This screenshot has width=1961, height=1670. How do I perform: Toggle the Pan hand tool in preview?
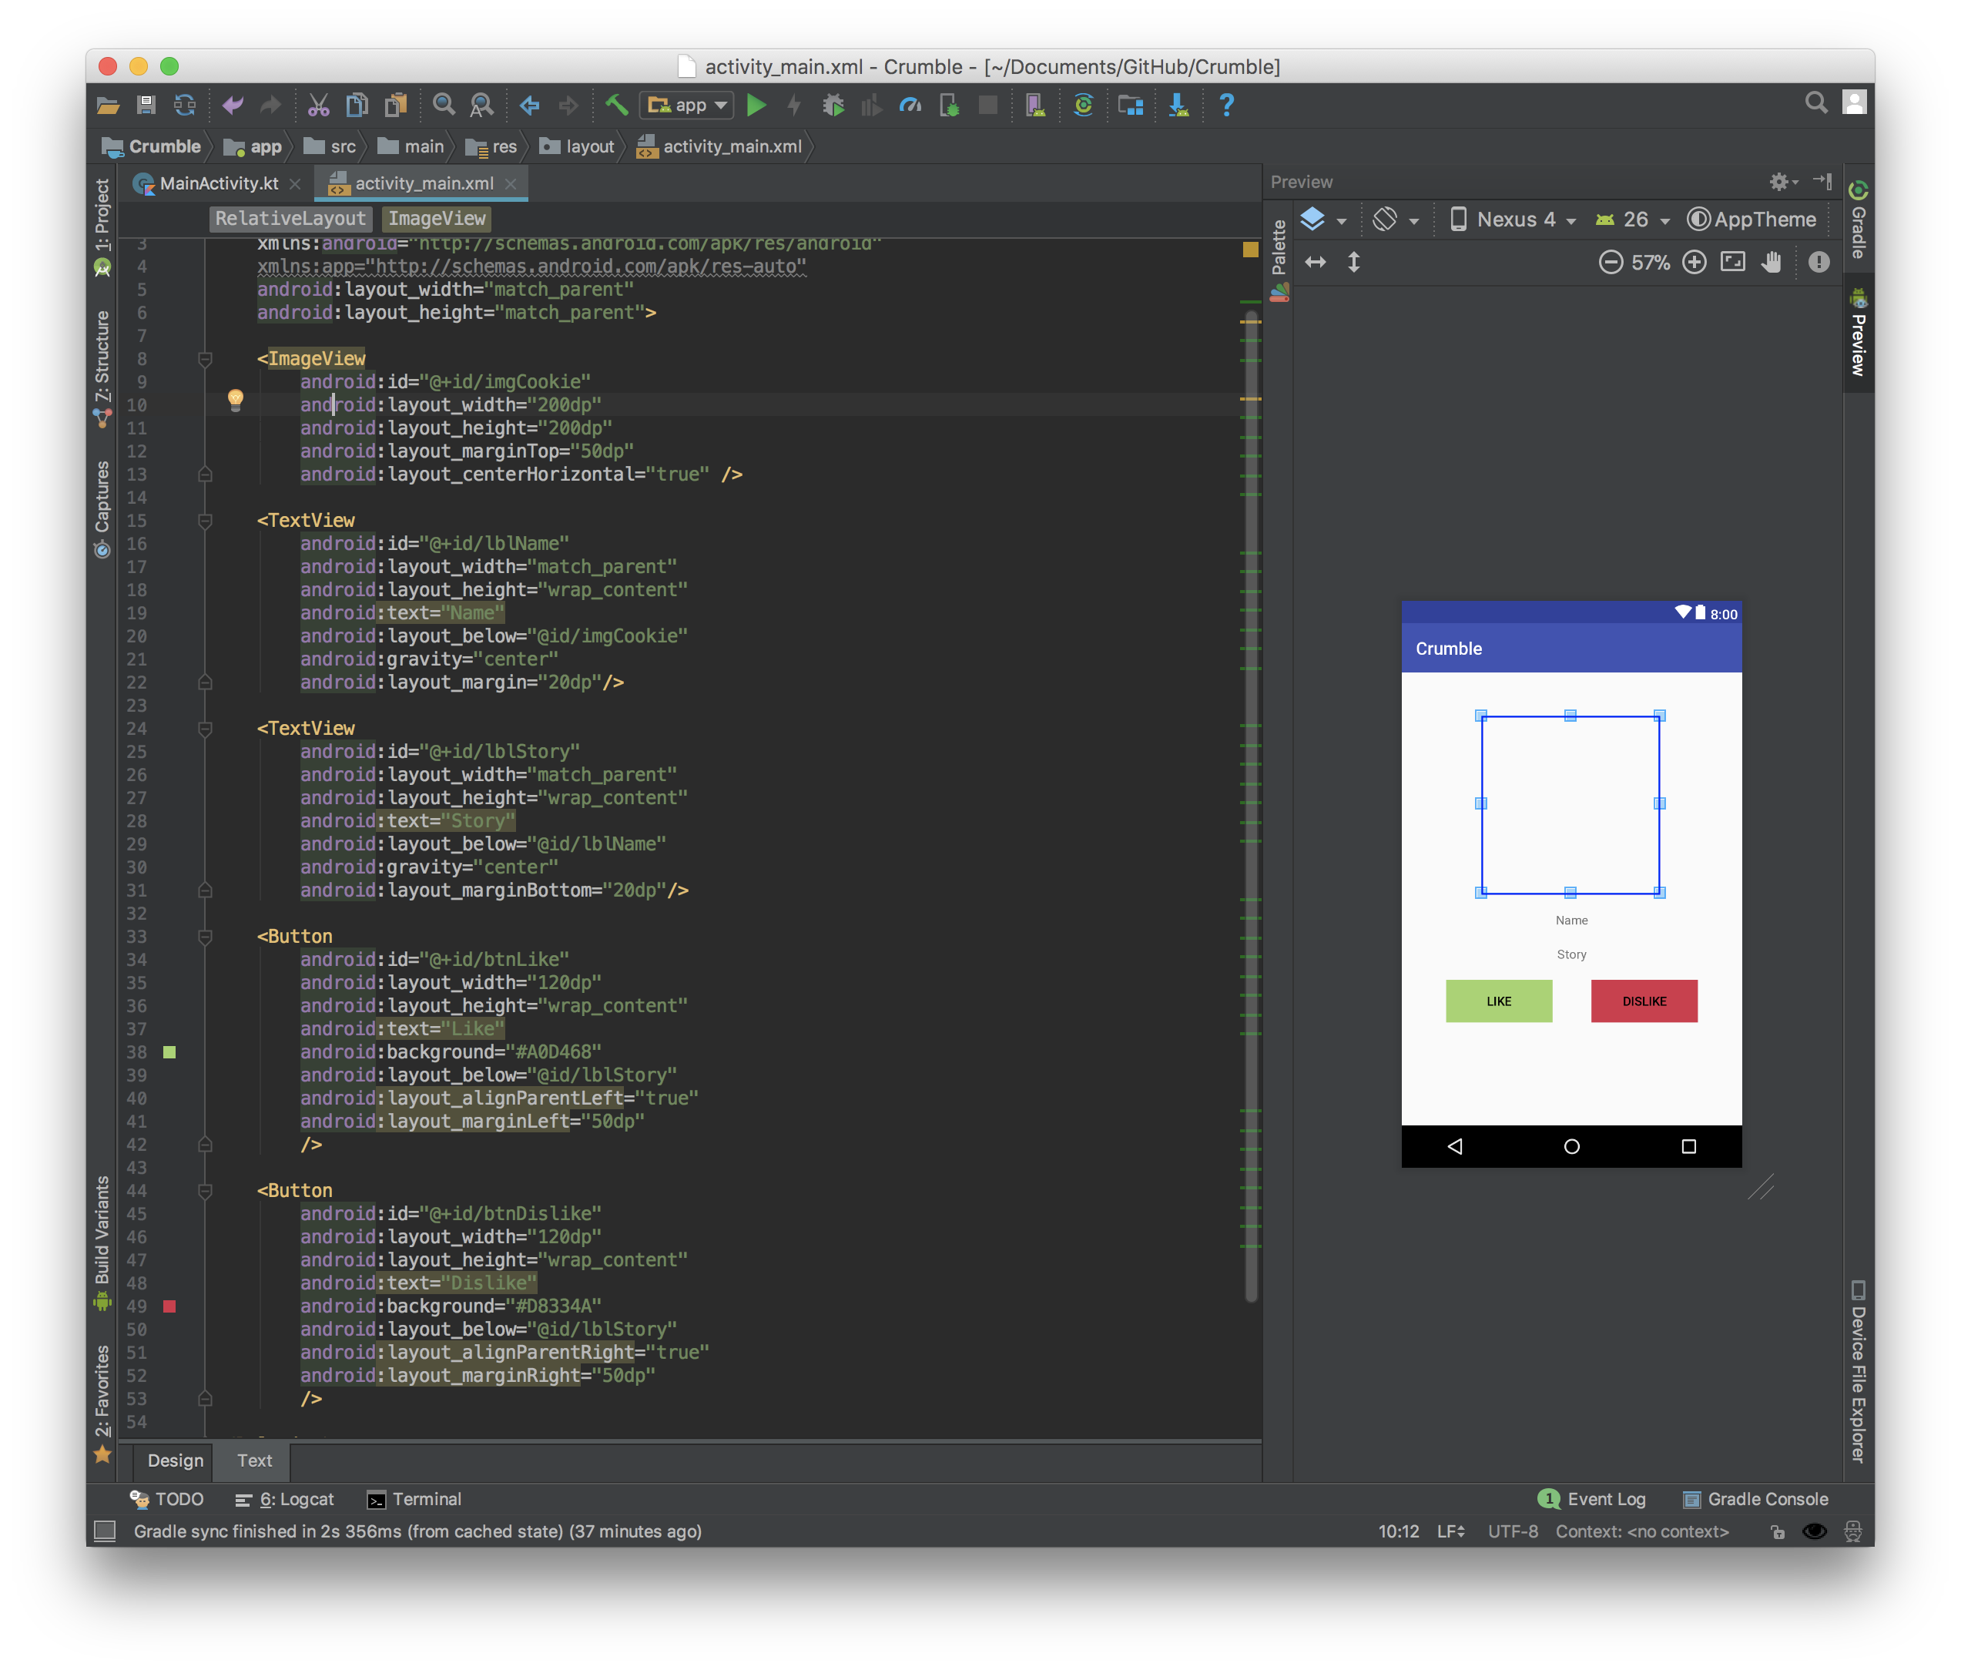tap(1772, 262)
